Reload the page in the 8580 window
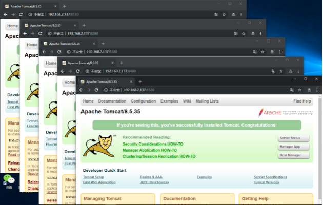The height and width of the screenshot is (205, 323). (96, 90)
